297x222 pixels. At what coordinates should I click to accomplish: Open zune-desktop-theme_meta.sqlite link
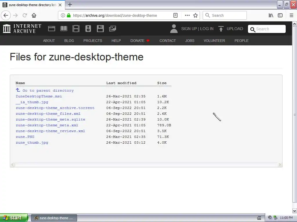point(50,119)
